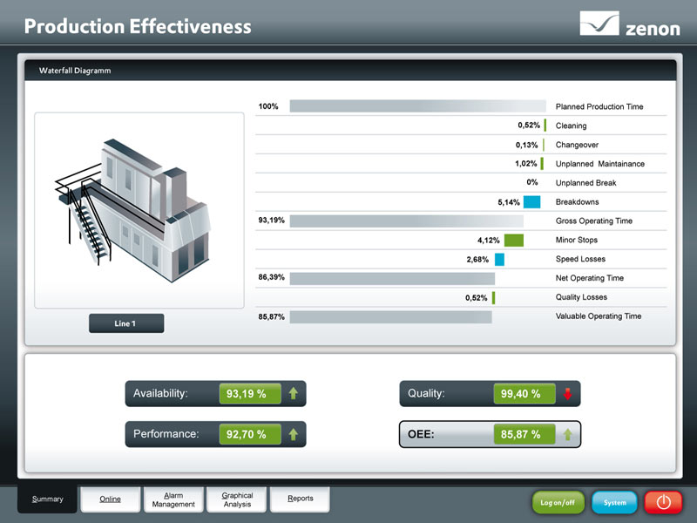Click the green up arrow beside Performance
Viewport: 697px width, 523px height.
coord(293,433)
